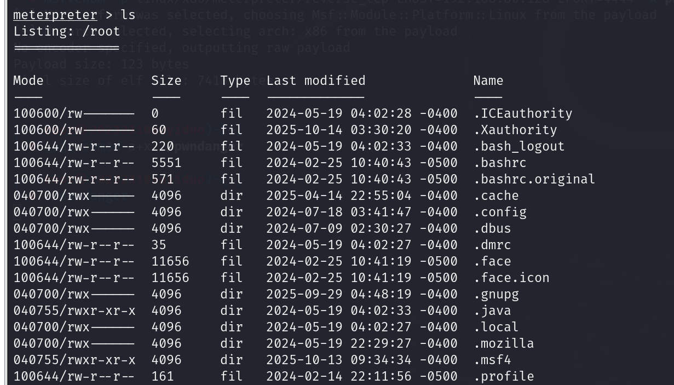Click the .Xauthority file name
This screenshot has width=674, height=385.
[x=515, y=130]
